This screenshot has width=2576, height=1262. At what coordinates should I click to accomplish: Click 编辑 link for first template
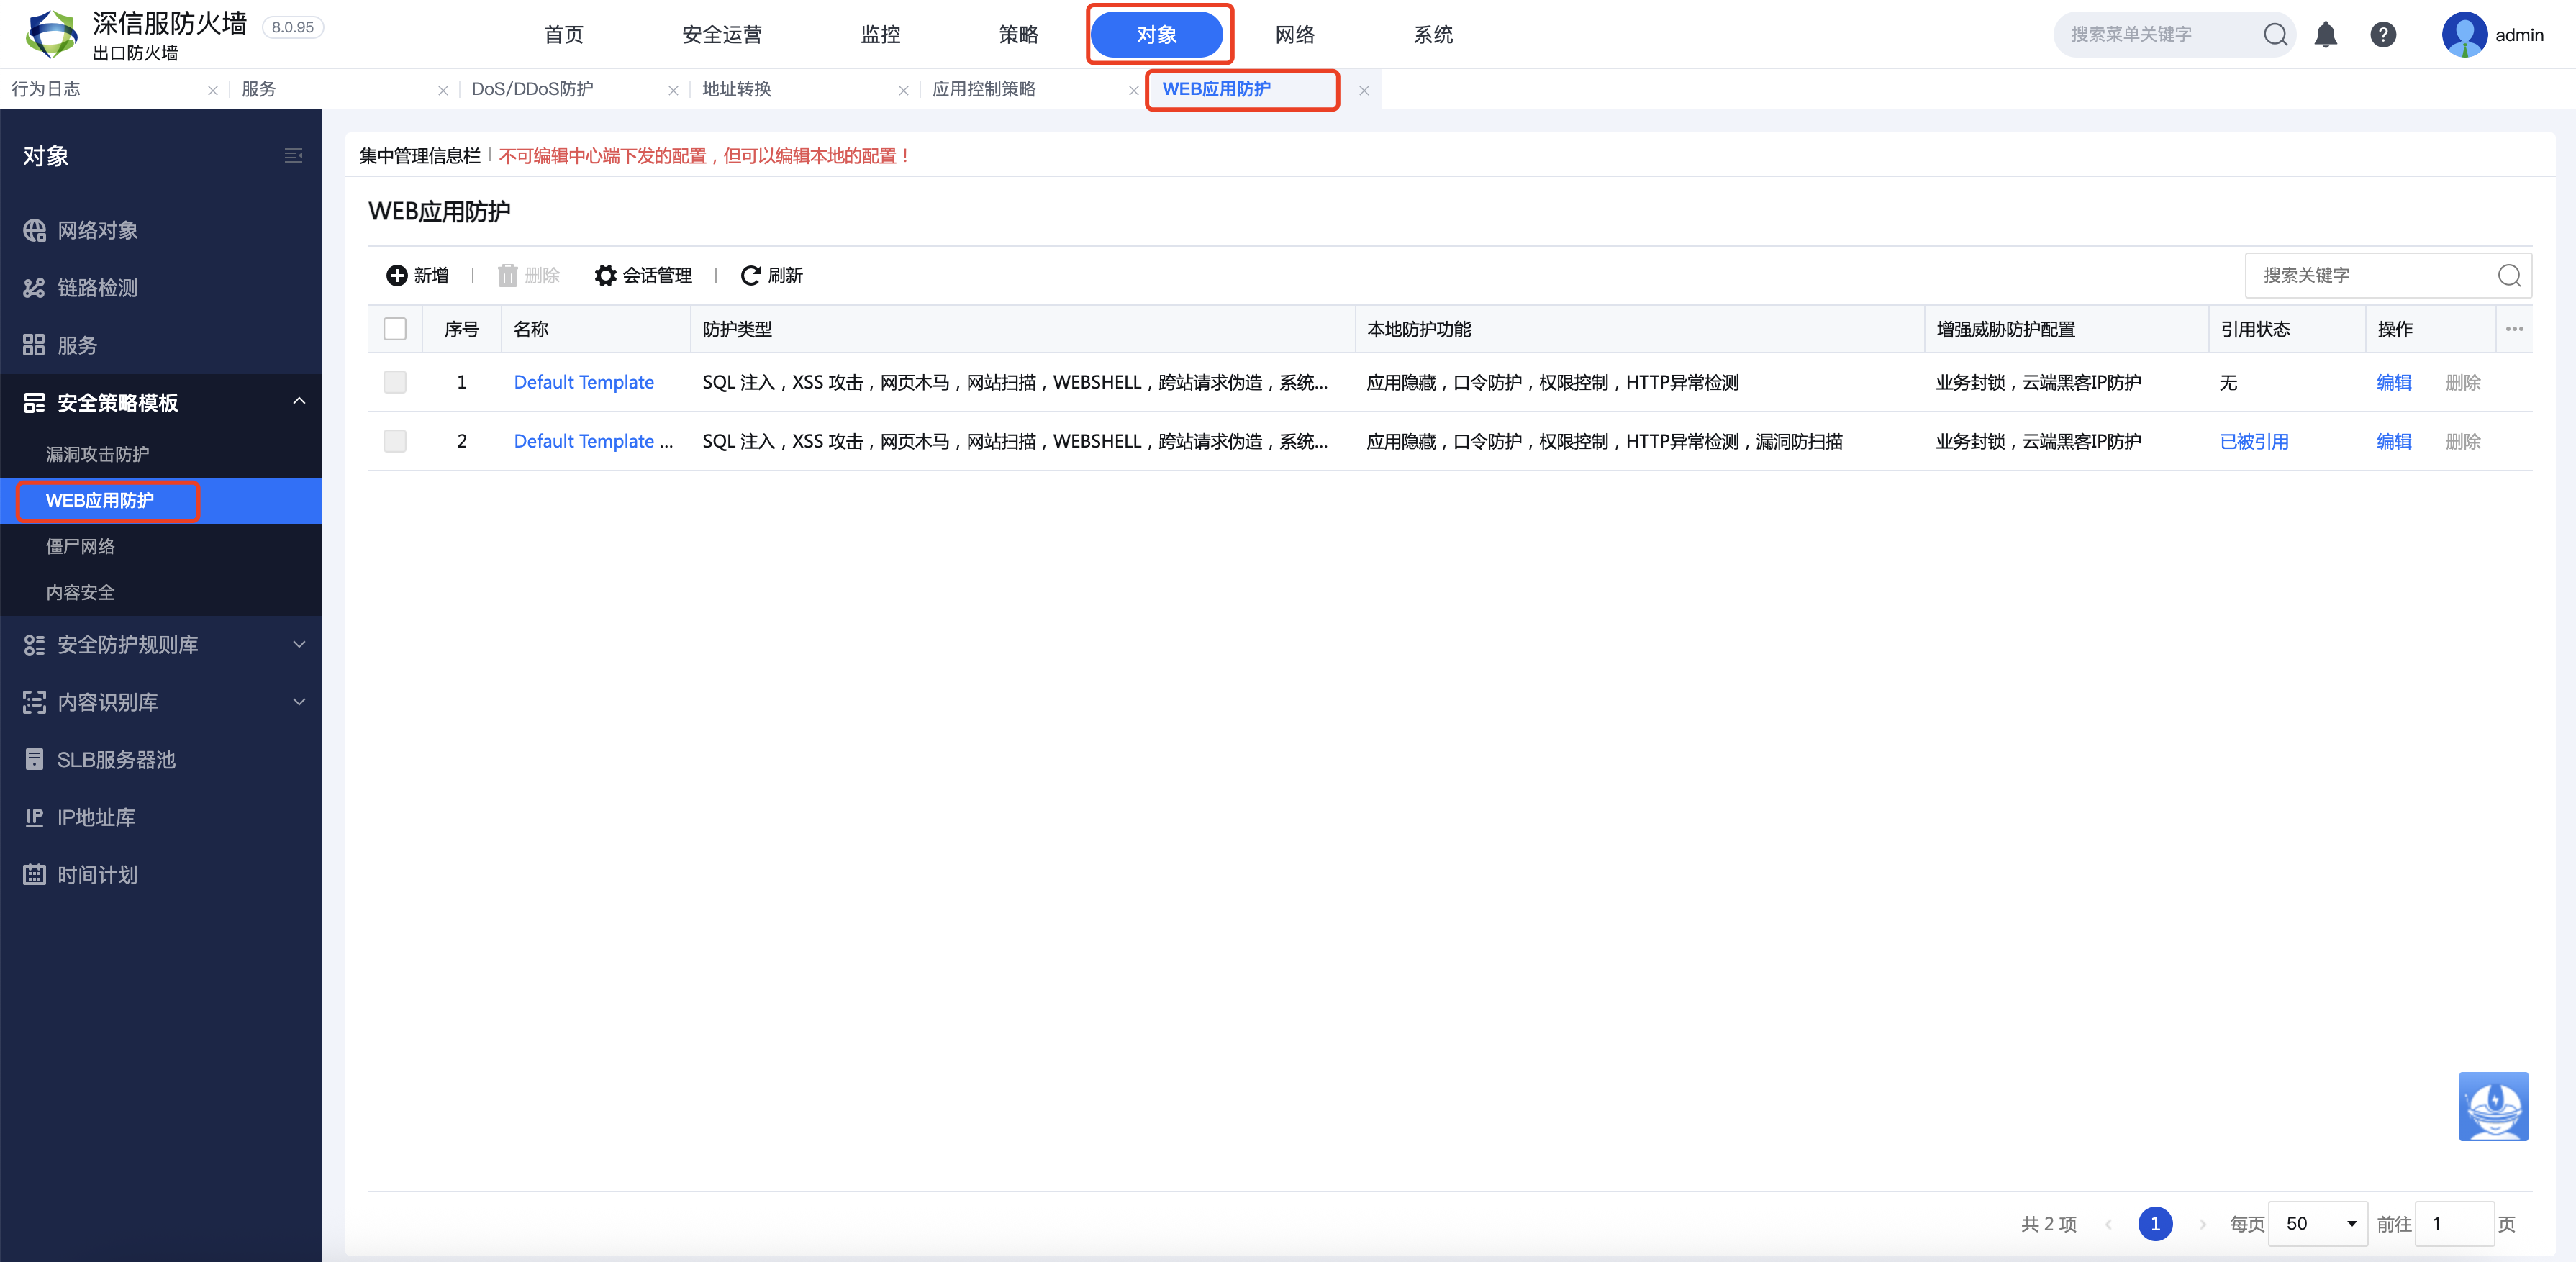click(x=2393, y=382)
